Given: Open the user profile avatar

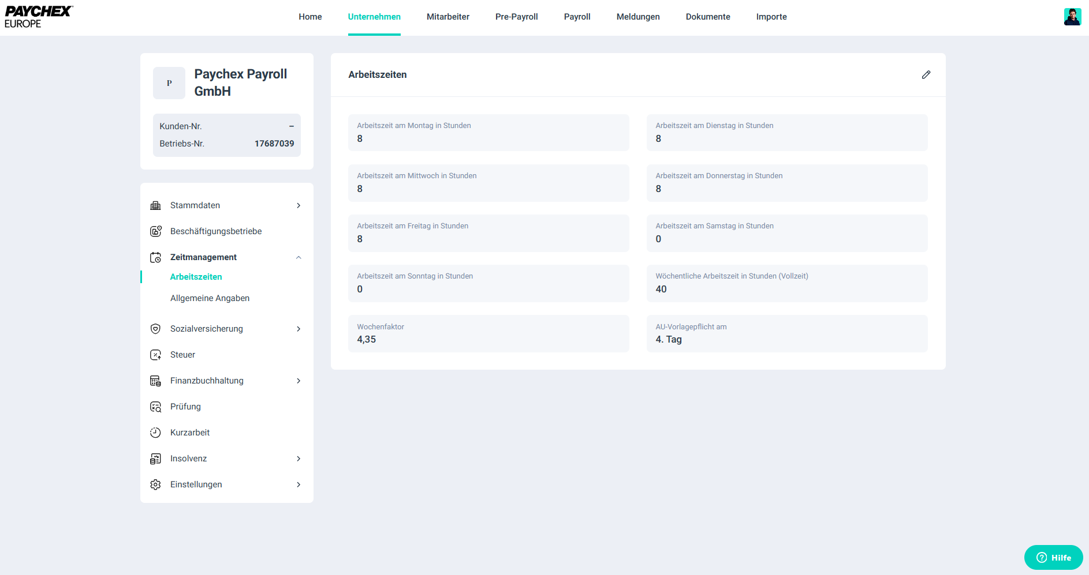Looking at the screenshot, I should point(1072,17).
